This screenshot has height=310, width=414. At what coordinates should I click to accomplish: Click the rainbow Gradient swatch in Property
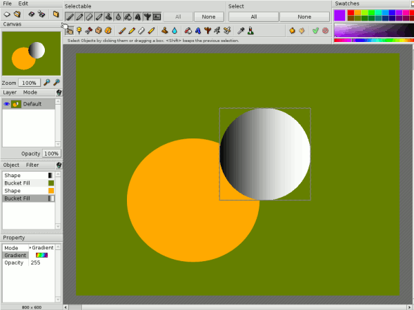(x=41, y=255)
